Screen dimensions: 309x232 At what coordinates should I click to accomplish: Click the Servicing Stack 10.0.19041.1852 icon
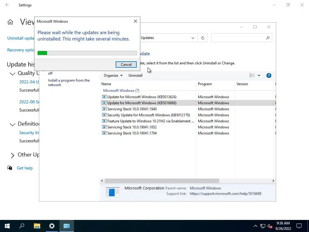click(x=104, y=127)
